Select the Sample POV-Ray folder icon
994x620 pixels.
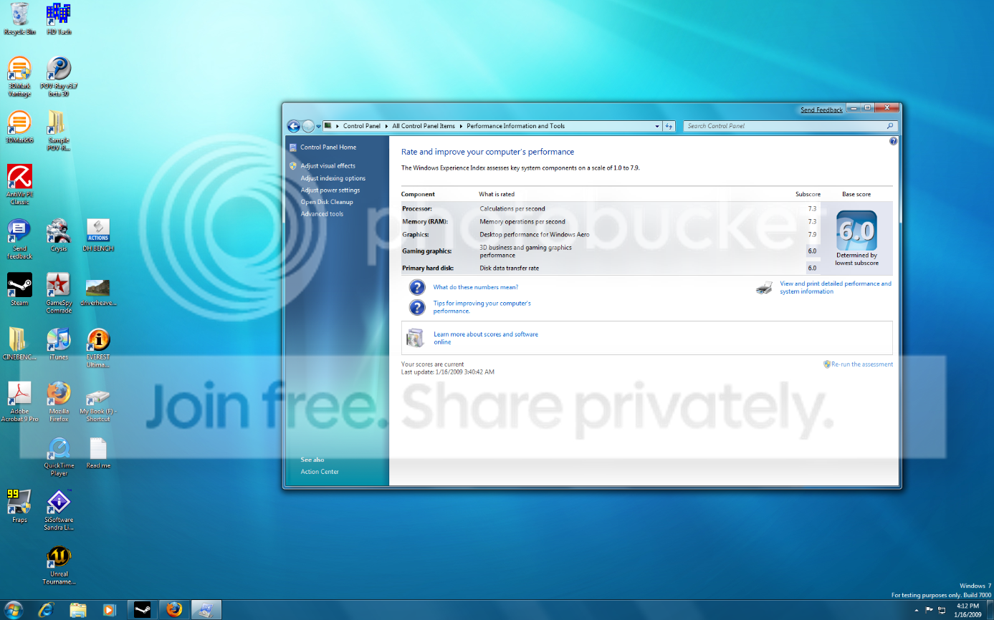click(59, 131)
